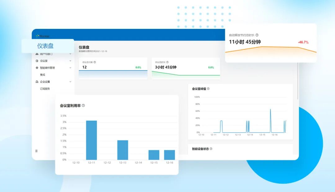Image resolution: width=335 pixels, height=192 pixels.
Task: Click the 12-13 bar in utilization chart
Action: (123, 150)
